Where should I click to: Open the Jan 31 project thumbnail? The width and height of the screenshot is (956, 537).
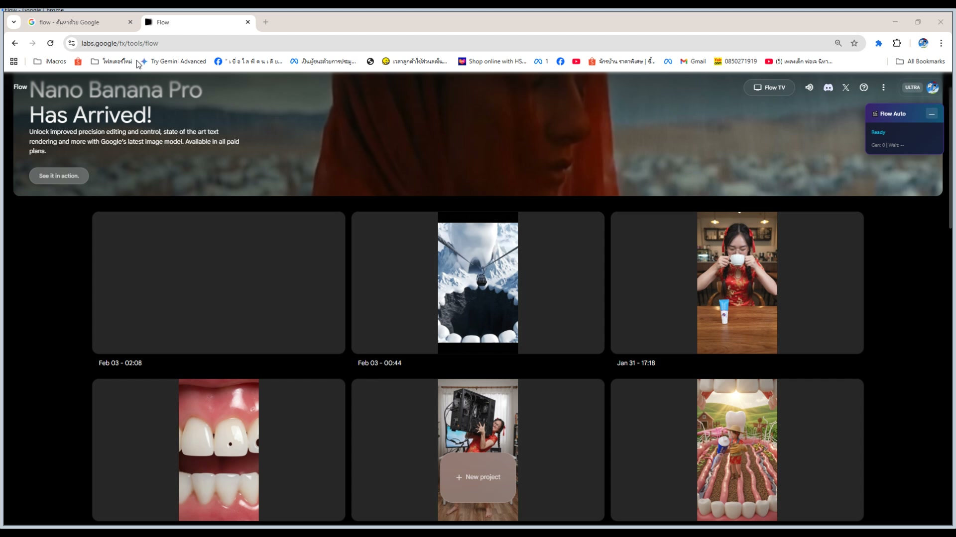coord(736,282)
